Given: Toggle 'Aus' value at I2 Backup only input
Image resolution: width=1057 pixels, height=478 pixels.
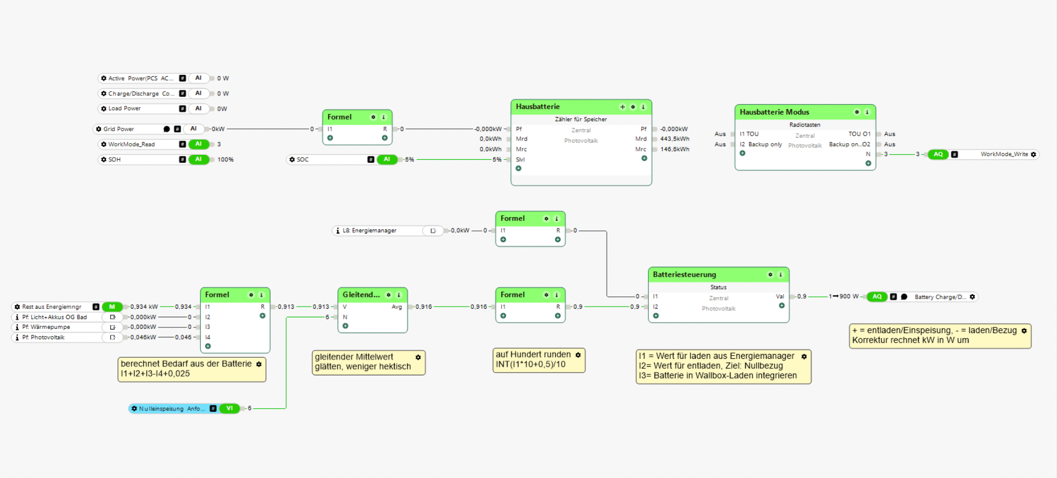Looking at the screenshot, I should [x=720, y=144].
